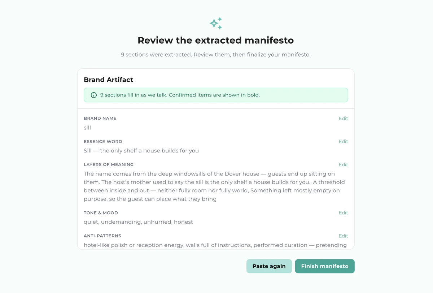The width and height of the screenshot is (433, 293).
Task: Edit the Essence Word section
Action: (x=343, y=142)
